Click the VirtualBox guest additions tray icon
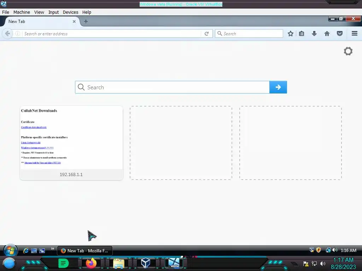This screenshot has height=271, width=362. click(312, 250)
